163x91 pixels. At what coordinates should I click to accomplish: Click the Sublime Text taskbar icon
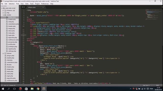(x=44, y=89)
